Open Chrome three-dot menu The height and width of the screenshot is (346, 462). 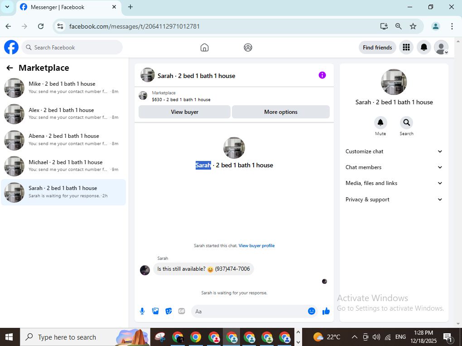[452, 26]
